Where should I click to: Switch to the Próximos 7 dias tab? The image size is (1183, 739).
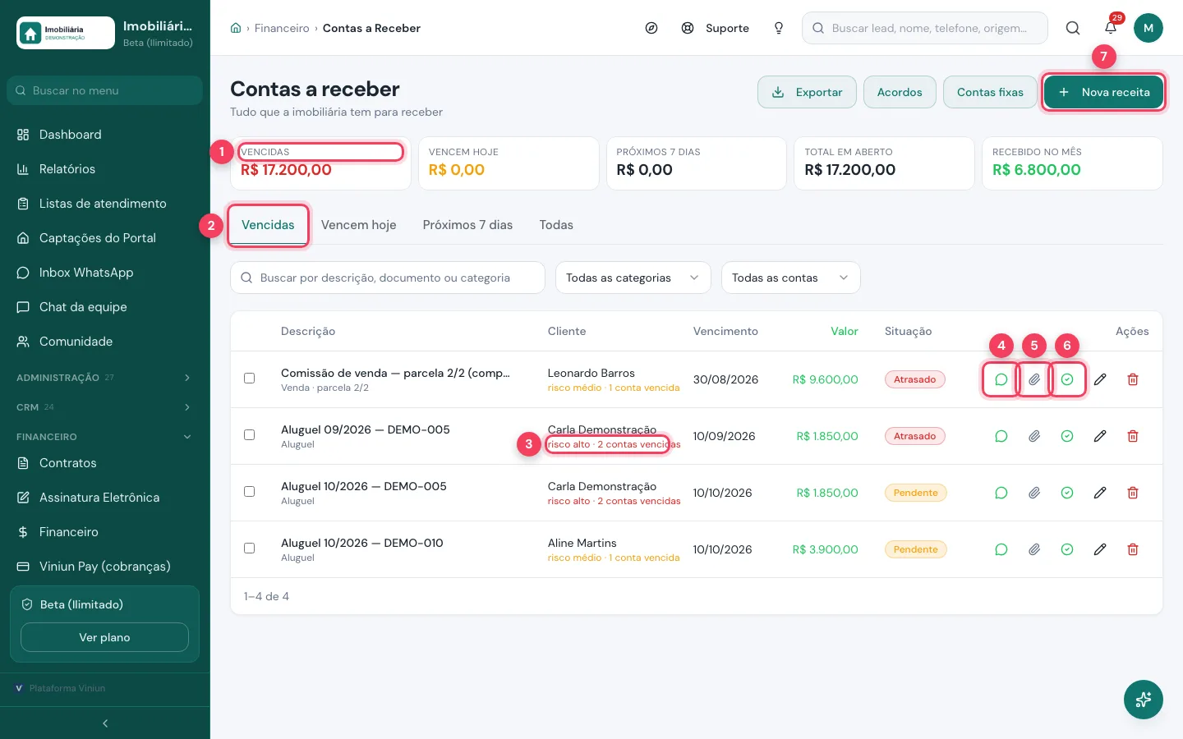point(467,225)
